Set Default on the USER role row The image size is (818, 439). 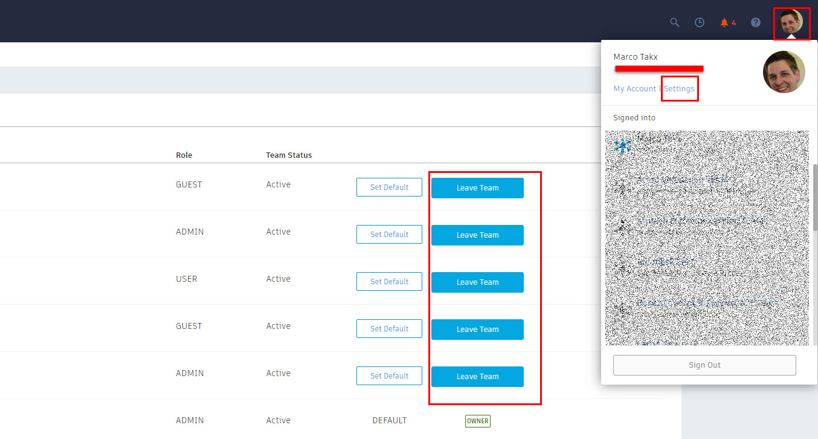click(389, 281)
